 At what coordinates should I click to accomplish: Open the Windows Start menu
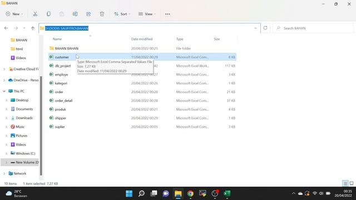click(129, 193)
